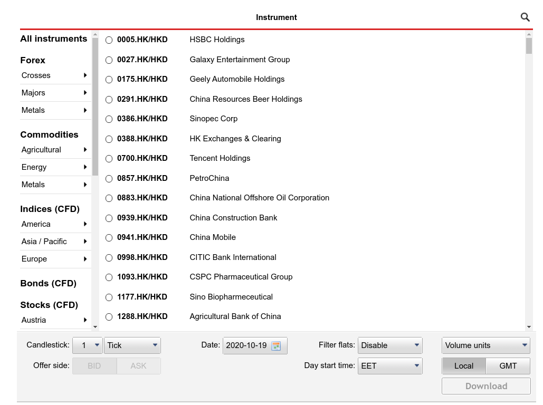Click the CSPC Pharmaceutical Group text

click(241, 277)
